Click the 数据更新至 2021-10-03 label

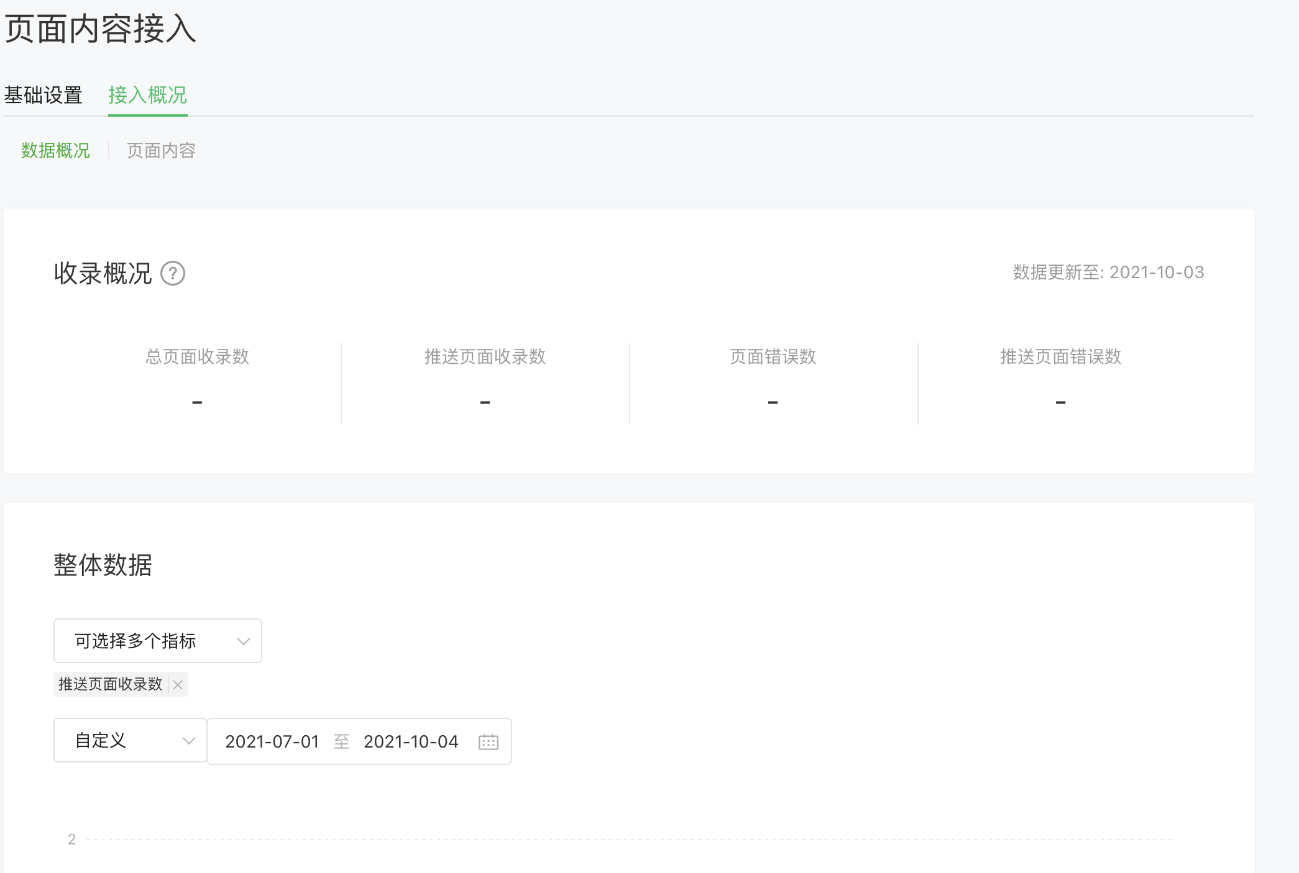(1108, 272)
